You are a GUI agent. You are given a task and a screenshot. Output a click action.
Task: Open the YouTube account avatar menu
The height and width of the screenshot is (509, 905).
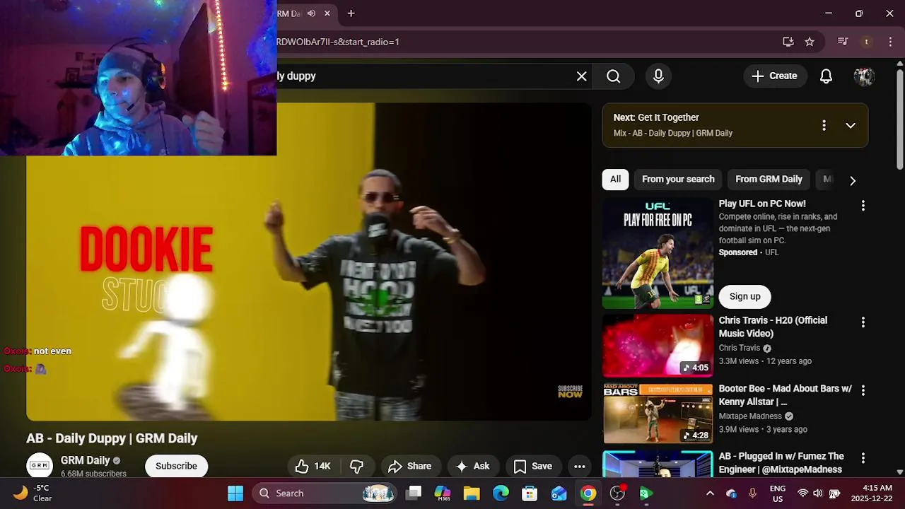pos(864,76)
